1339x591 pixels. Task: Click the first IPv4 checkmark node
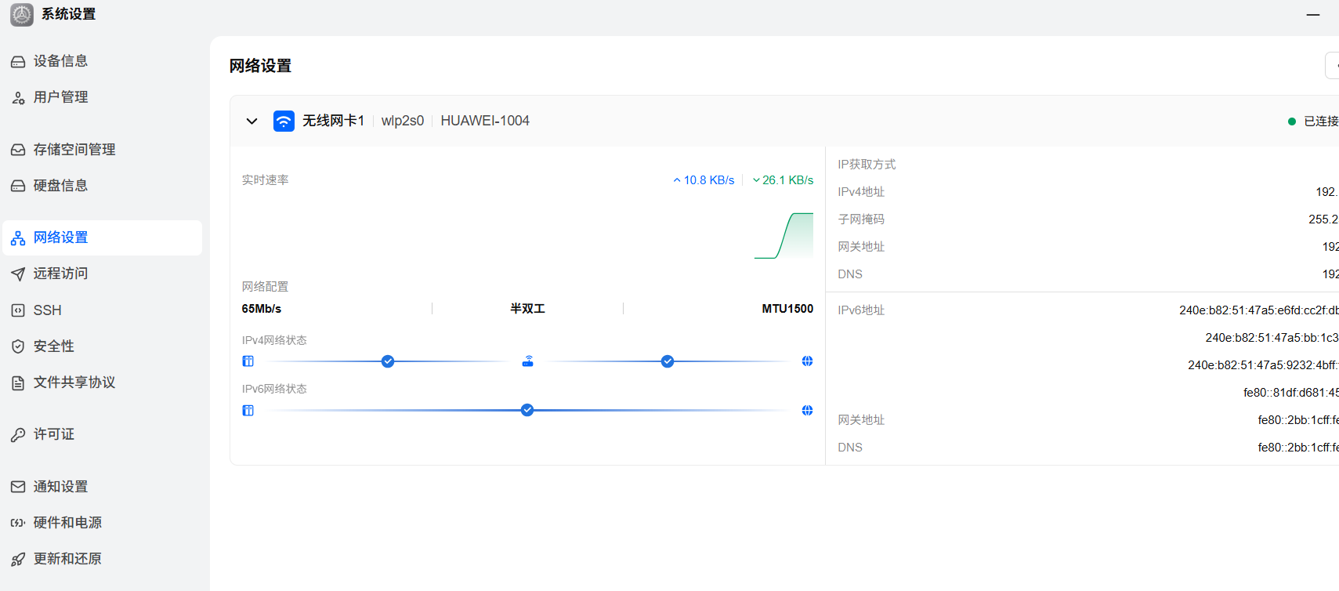coord(388,361)
